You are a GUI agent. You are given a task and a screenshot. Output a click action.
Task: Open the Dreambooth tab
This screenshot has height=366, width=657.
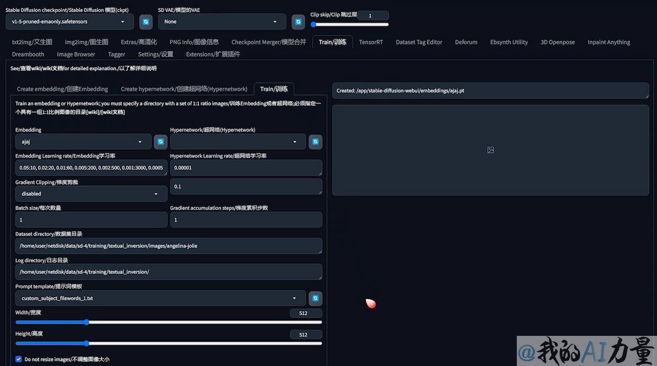coord(28,54)
